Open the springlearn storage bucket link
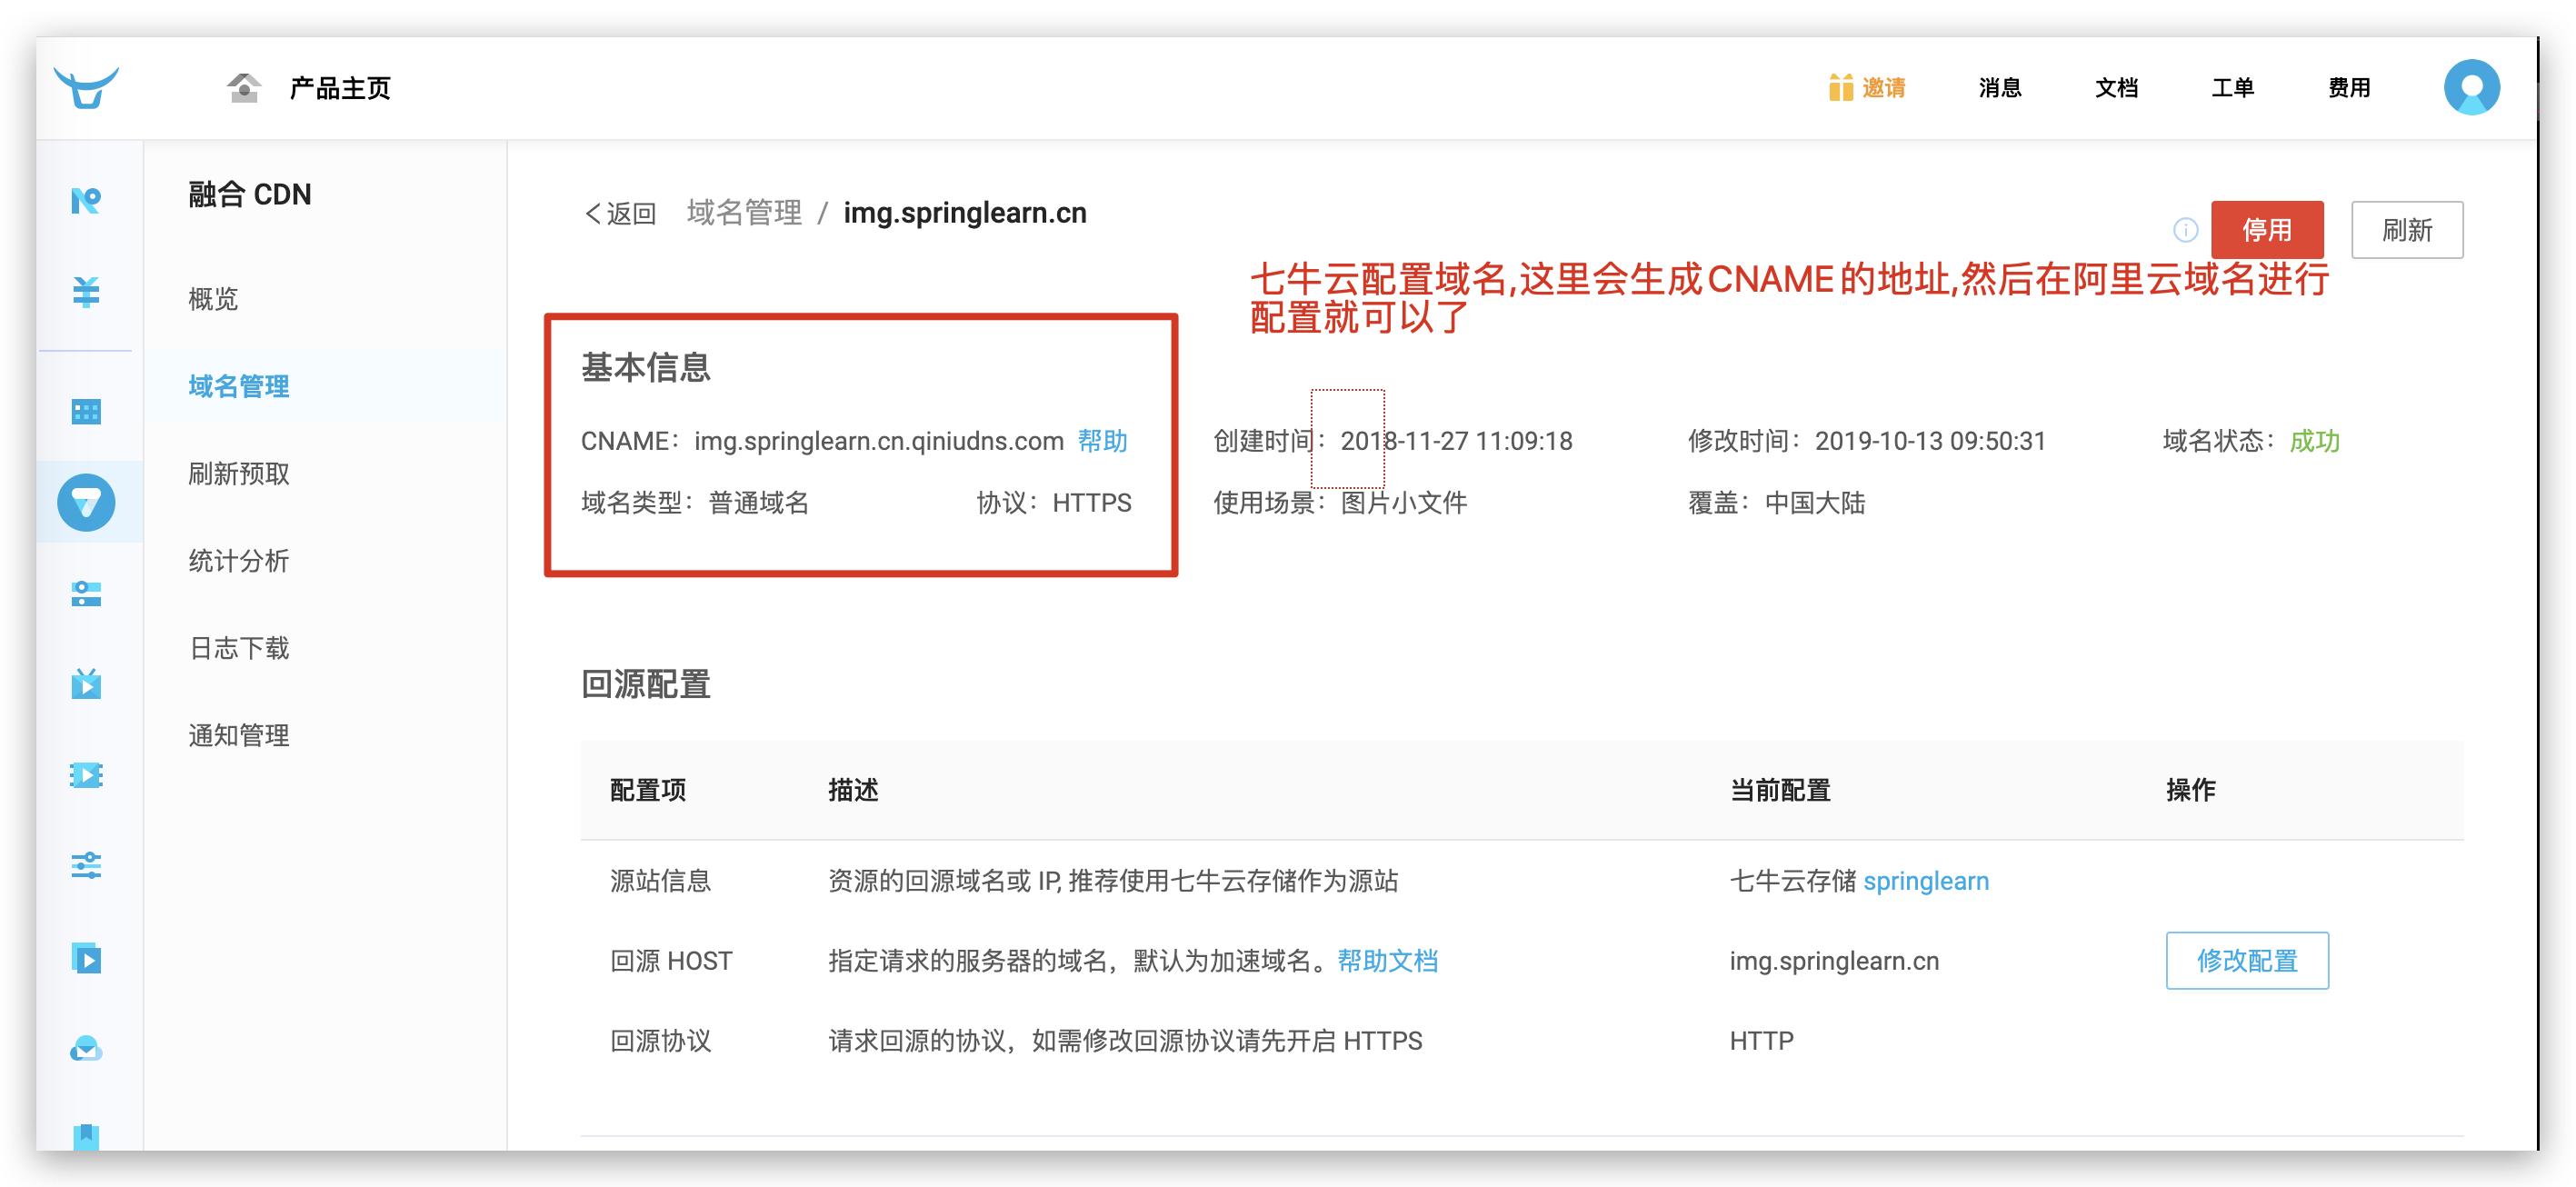The height and width of the screenshot is (1187, 2576). 1925,881
